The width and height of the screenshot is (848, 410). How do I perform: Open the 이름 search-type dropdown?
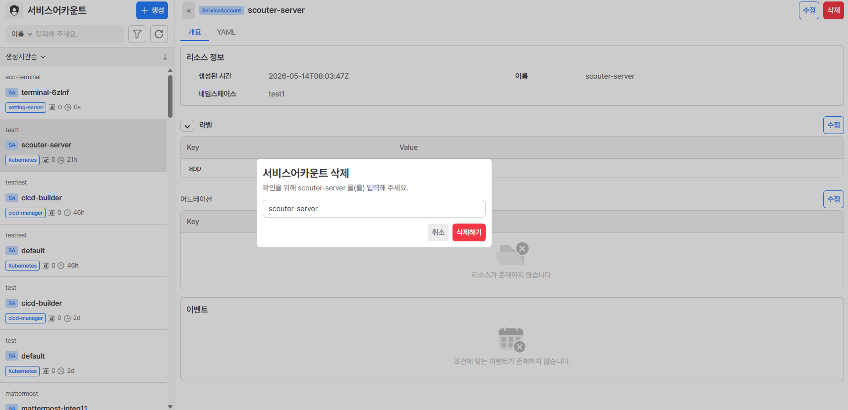click(22, 34)
